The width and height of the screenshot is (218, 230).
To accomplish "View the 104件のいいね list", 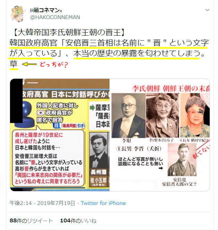I will [x=78, y=221].
